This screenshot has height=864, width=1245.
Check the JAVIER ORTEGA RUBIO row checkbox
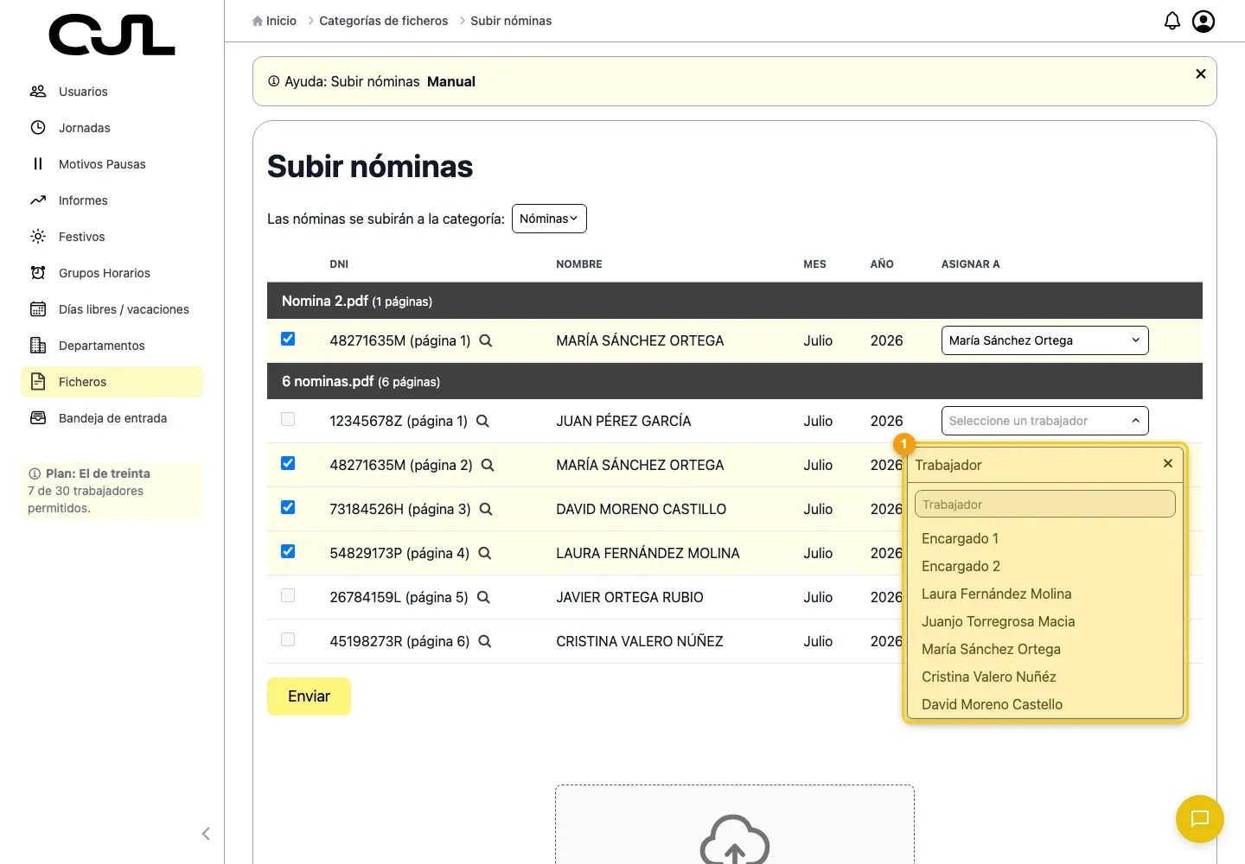coord(288,595)
